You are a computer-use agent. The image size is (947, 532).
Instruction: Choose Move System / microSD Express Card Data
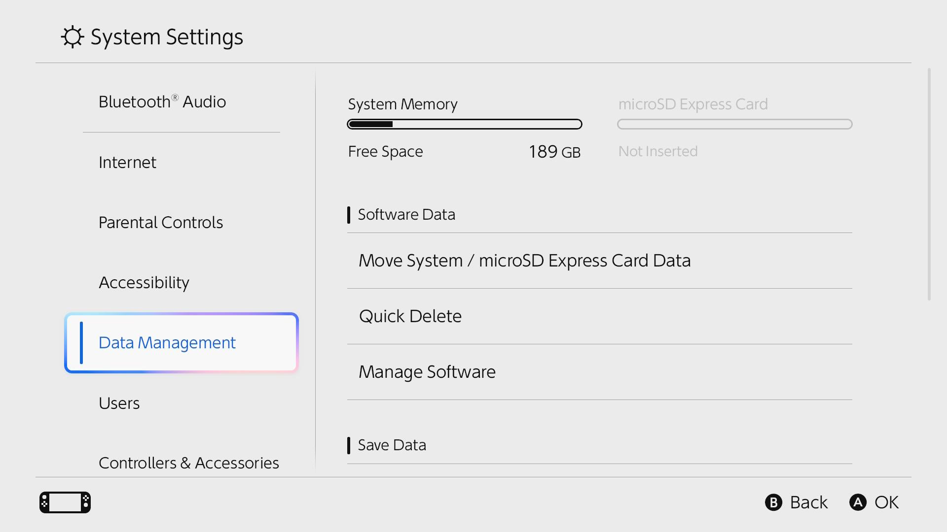pyautogui.click(x=600, y=261)
